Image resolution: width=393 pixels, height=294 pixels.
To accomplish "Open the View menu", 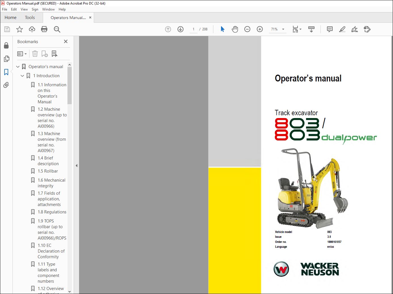I will (24, 9).
